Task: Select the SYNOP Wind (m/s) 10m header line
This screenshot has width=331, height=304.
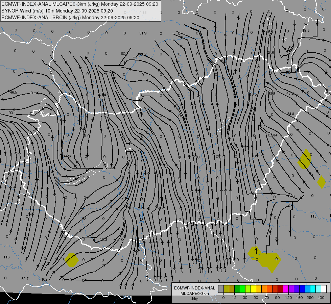Action: pos(57,11)
